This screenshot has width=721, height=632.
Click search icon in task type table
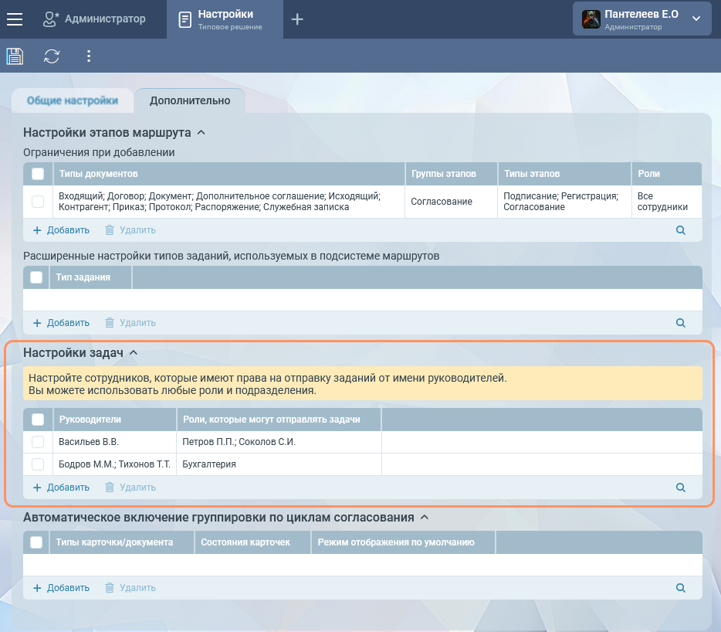pos(680,323)
